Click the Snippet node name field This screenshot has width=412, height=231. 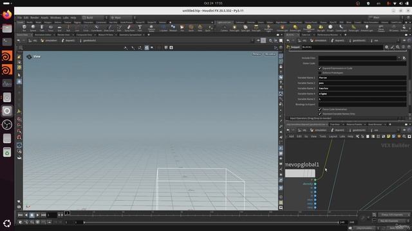[342, 47]
